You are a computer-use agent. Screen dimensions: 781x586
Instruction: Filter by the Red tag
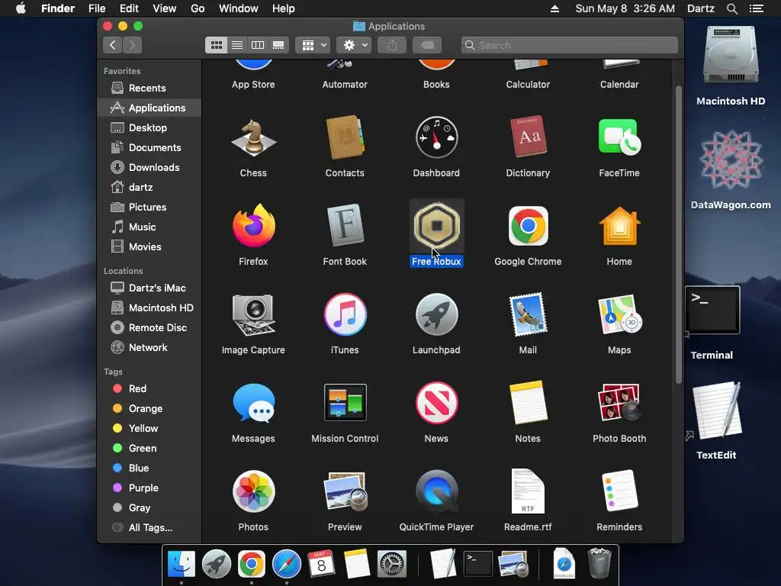pyautogui.click(x=149, y=388)
